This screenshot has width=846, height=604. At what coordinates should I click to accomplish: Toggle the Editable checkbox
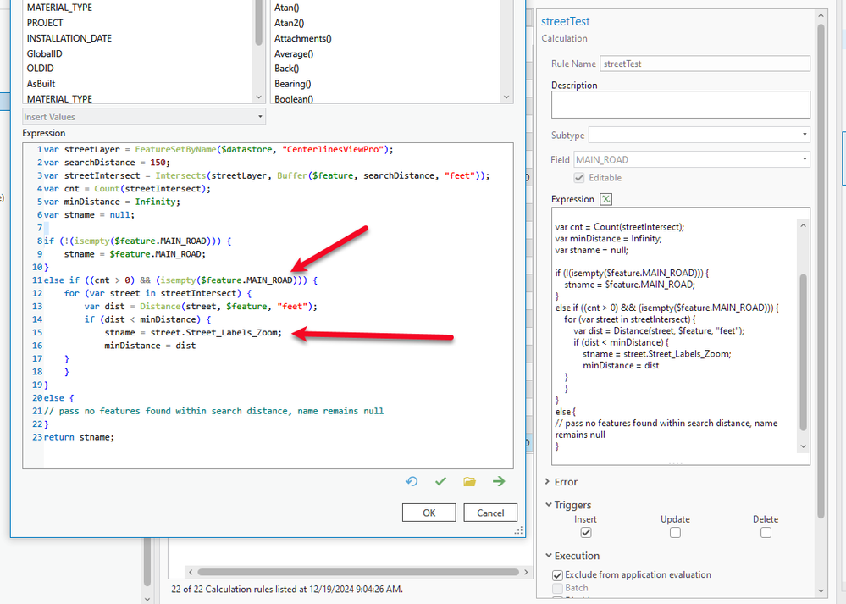tap(579, 178)
